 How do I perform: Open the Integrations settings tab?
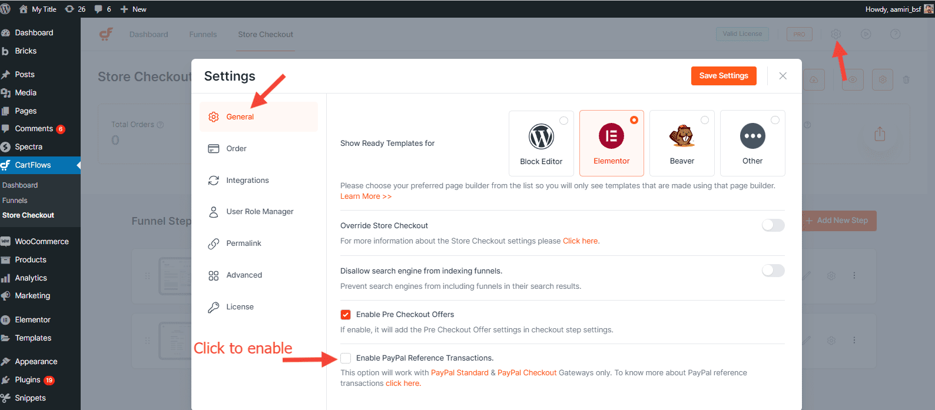click(x=247, y=181)
